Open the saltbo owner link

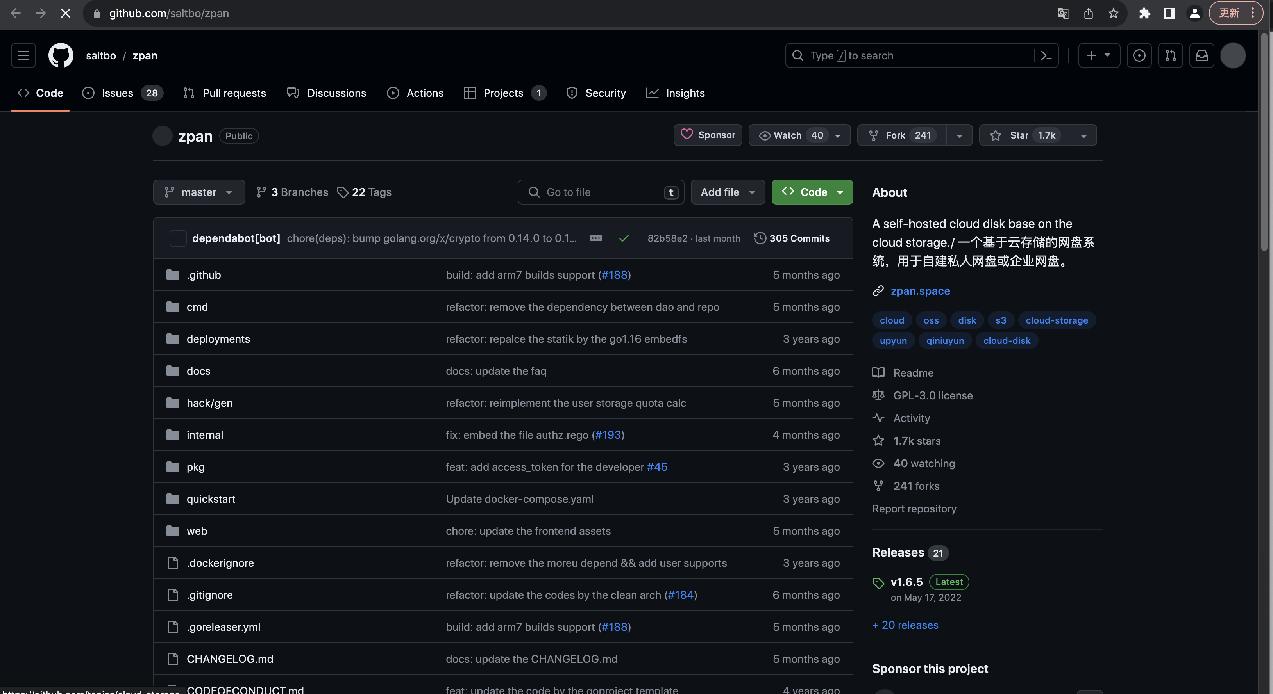click(x=101, y=55)
